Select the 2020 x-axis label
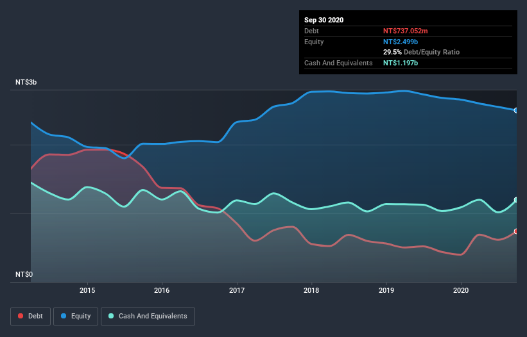This screenshot has height=337, width=527. (x=461, y=290)
